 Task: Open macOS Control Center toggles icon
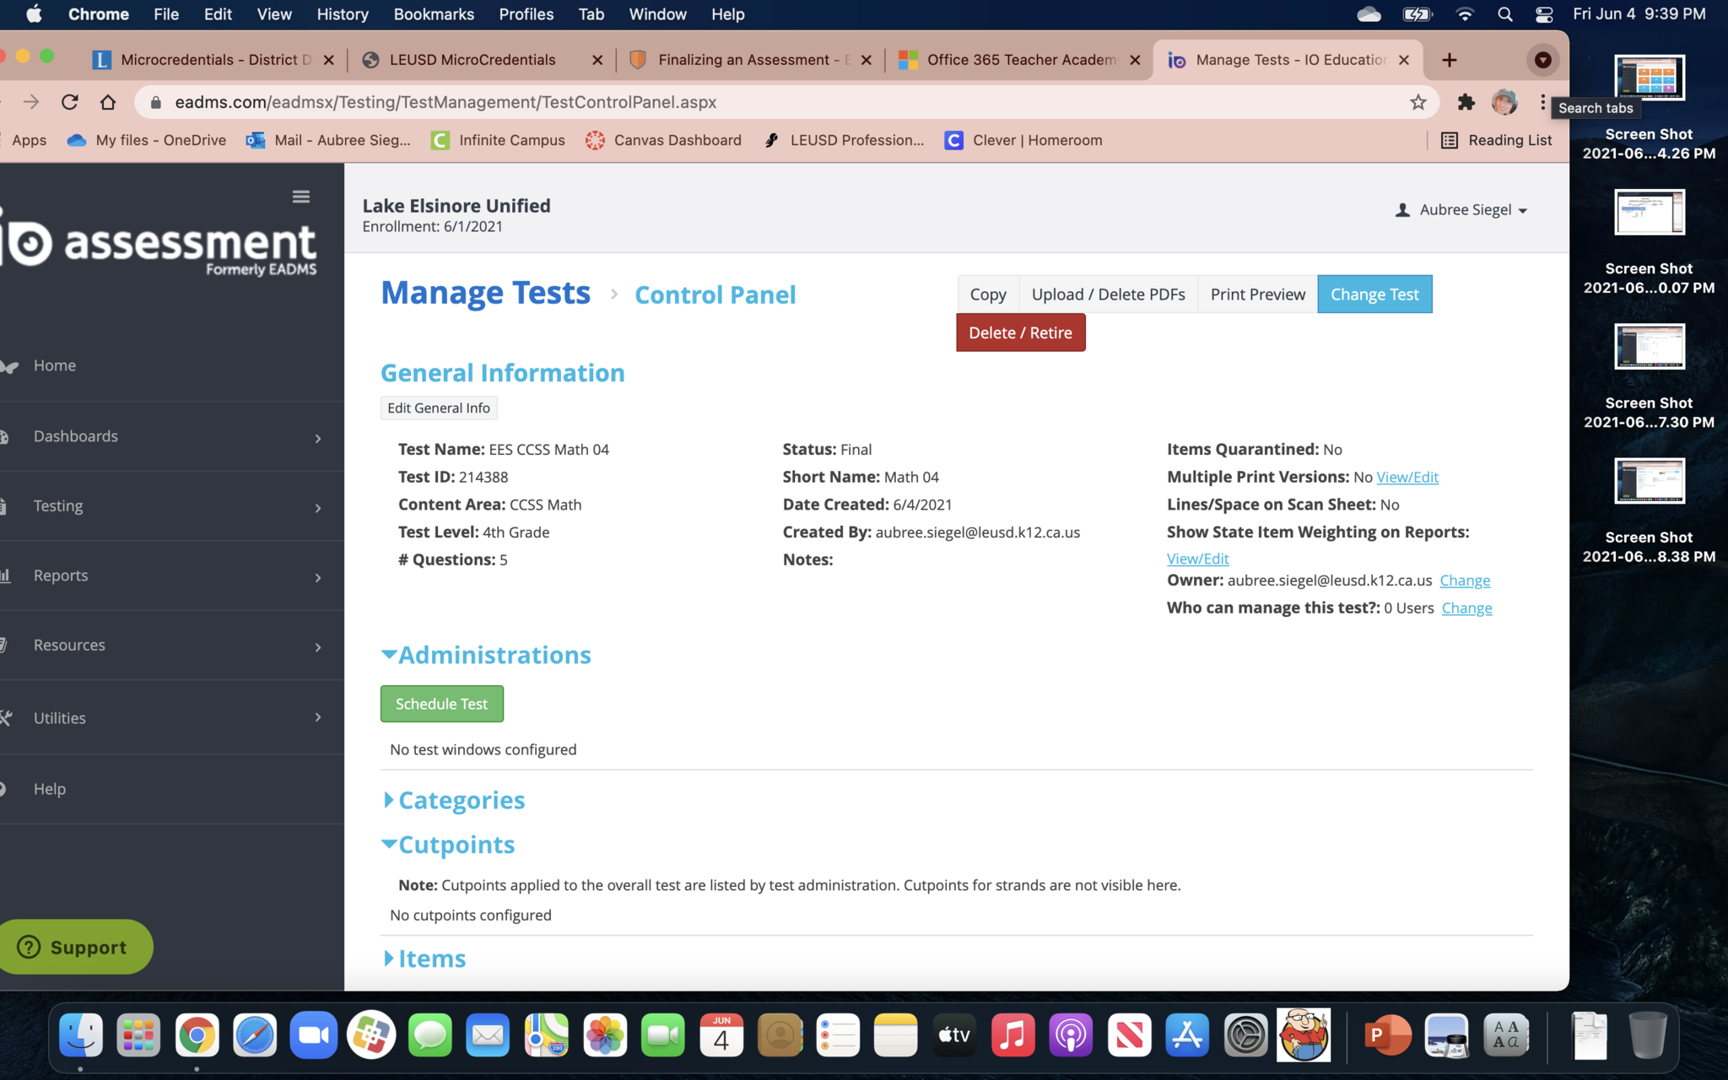(x=1544, y=14)
